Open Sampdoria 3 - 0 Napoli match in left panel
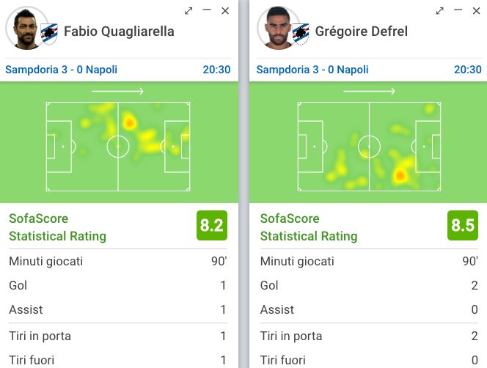487x368 pixels. 61,70
